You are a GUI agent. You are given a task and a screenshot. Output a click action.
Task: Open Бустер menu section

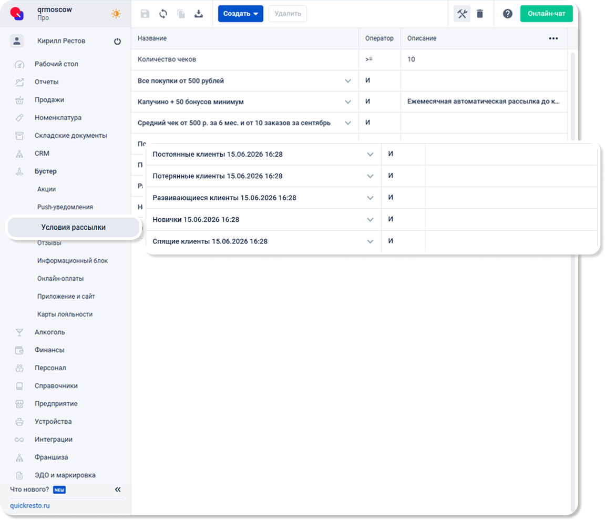(46, 171)
